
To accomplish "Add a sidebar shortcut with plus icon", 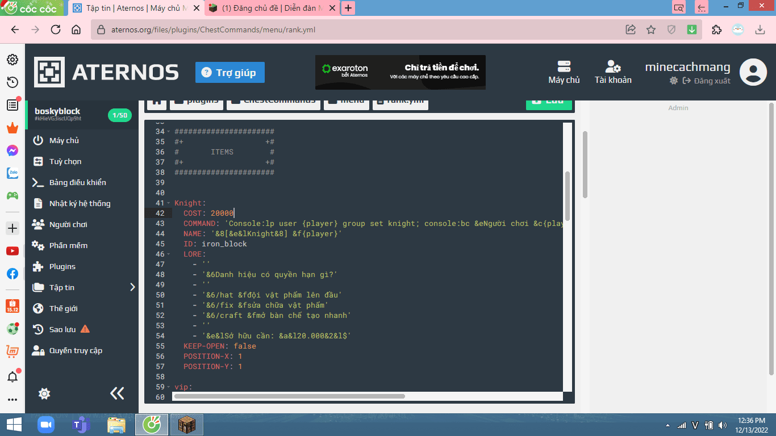I will pyautogui.click(x=12, y=228).
